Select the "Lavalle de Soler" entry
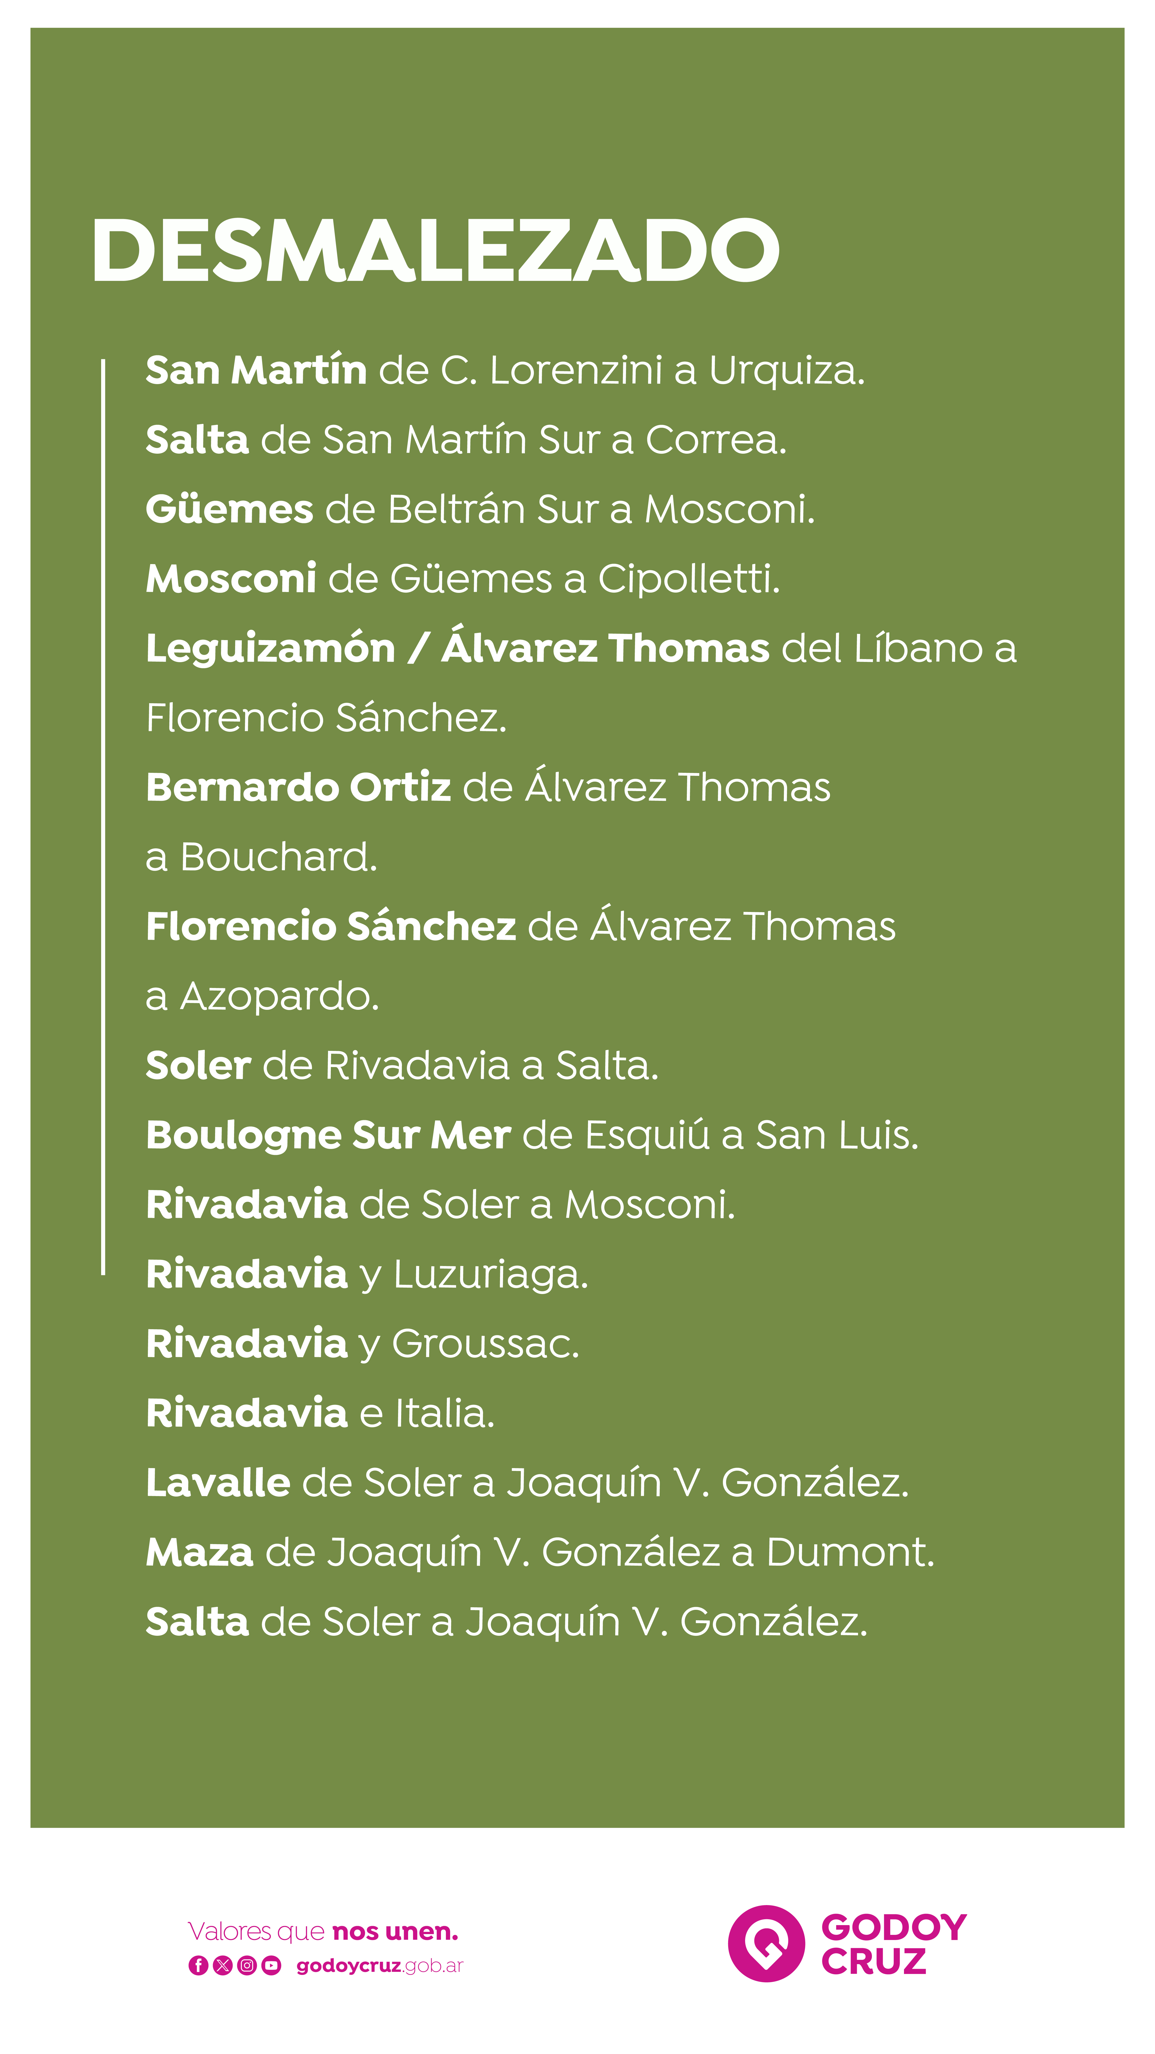The height and width of the screenshot is (2054, 1155). 527,1483
